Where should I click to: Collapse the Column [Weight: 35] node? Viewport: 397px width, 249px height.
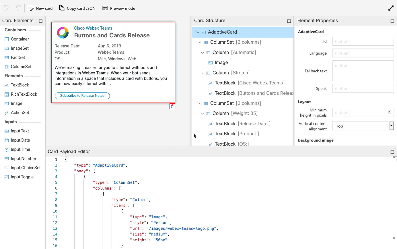coord(203,113)
